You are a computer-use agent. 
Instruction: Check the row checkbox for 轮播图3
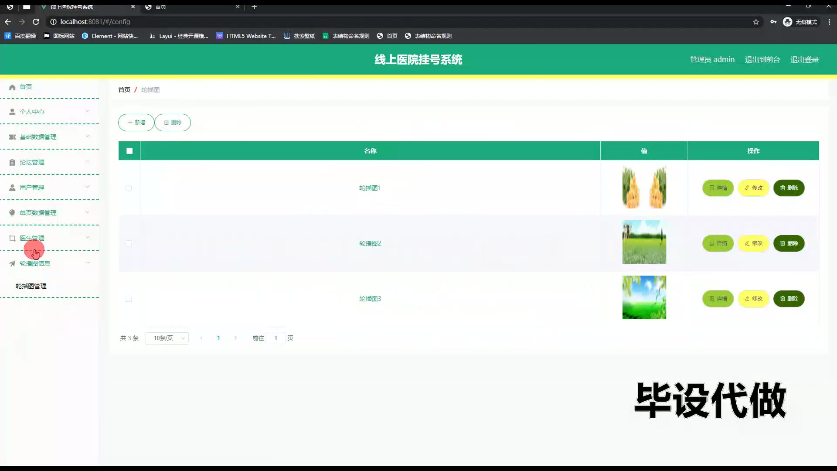[x=129, y=299]
